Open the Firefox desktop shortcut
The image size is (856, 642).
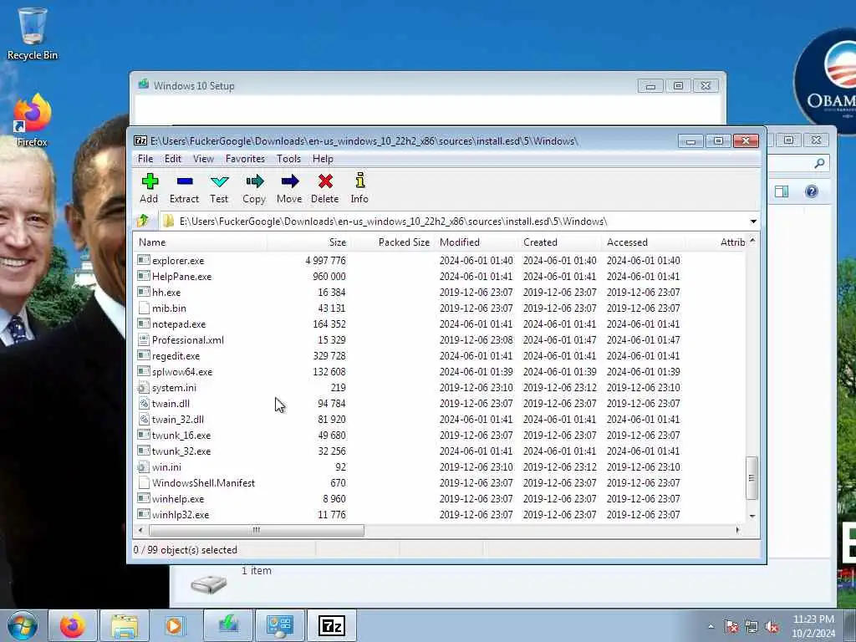[x=33, y=120]
